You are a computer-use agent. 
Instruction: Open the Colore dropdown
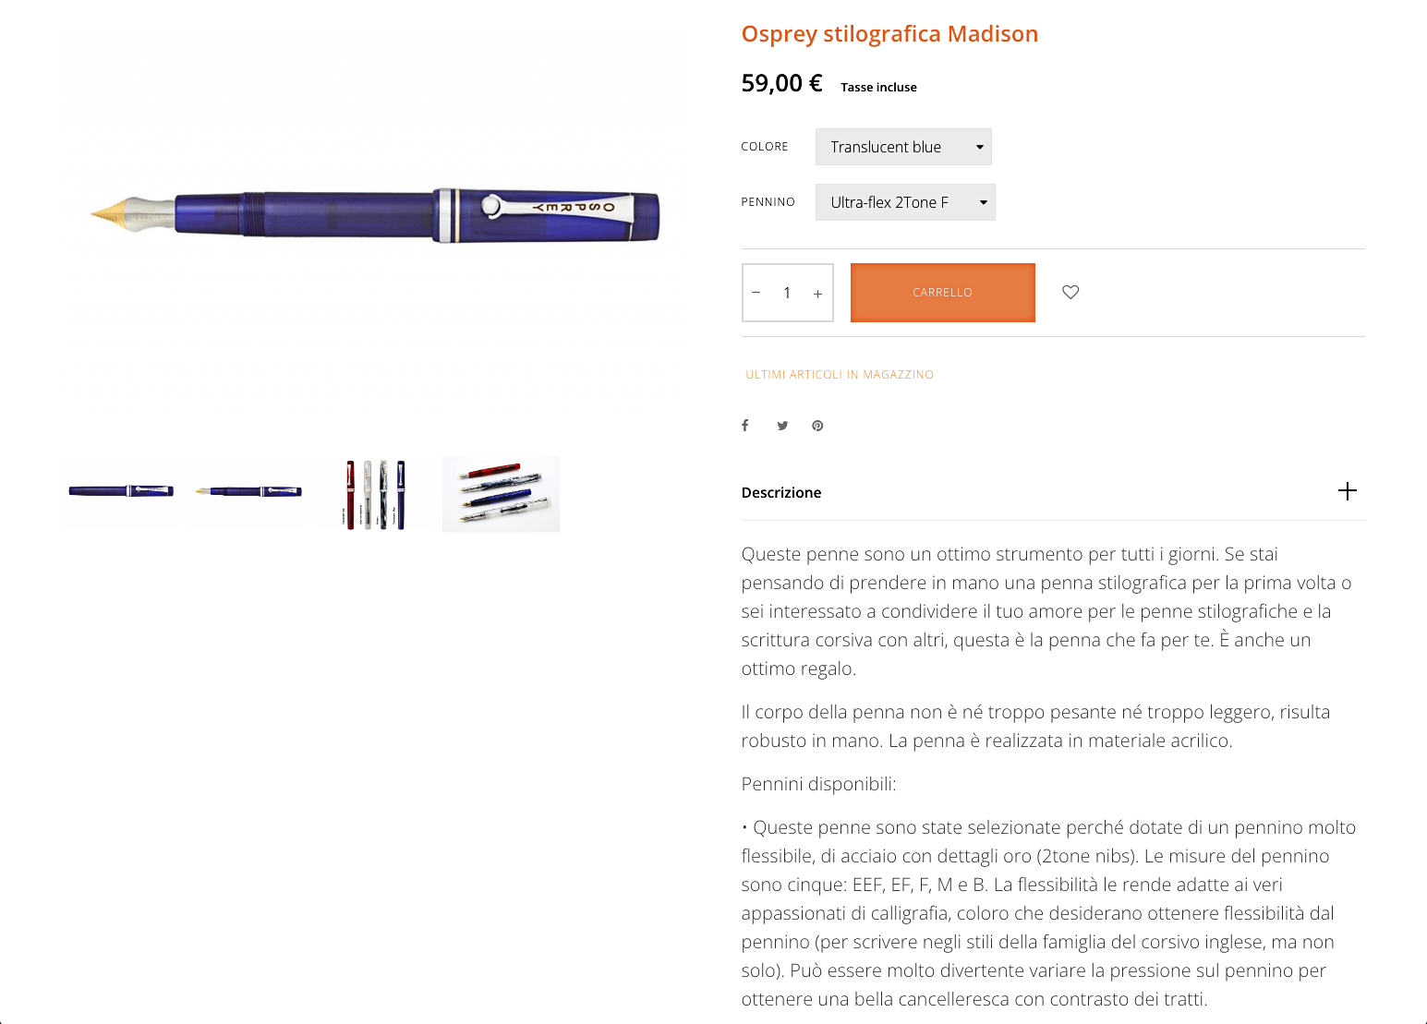click(x=902, y=147)
